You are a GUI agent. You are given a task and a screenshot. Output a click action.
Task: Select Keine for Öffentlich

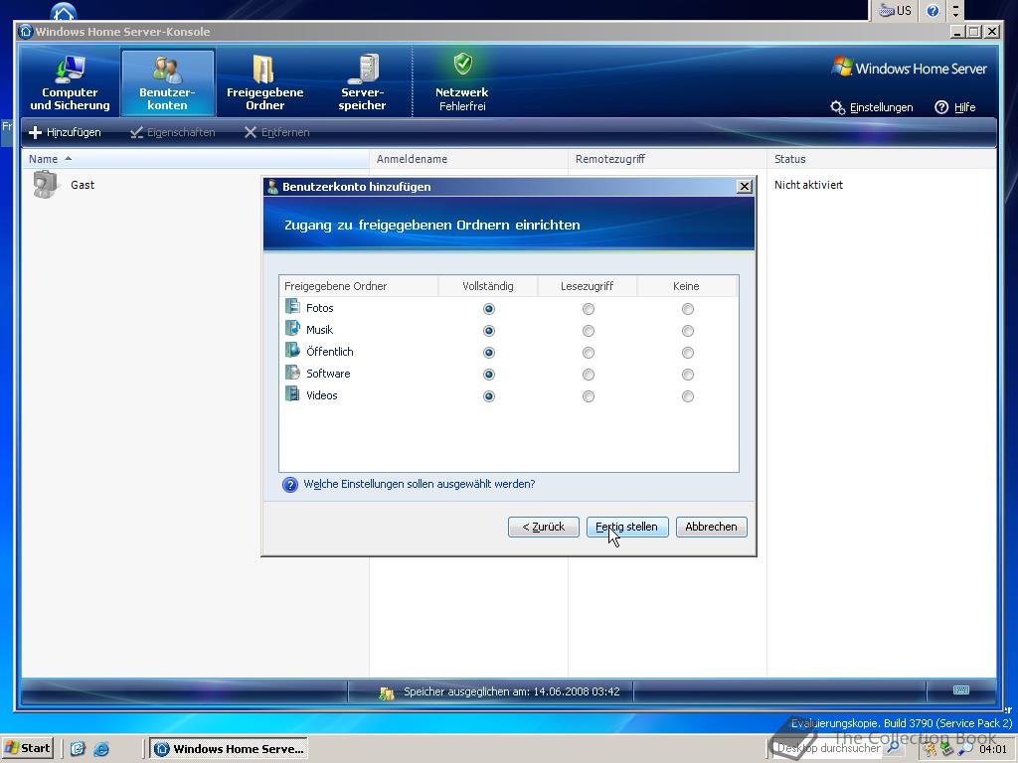(x=688, y=353)
